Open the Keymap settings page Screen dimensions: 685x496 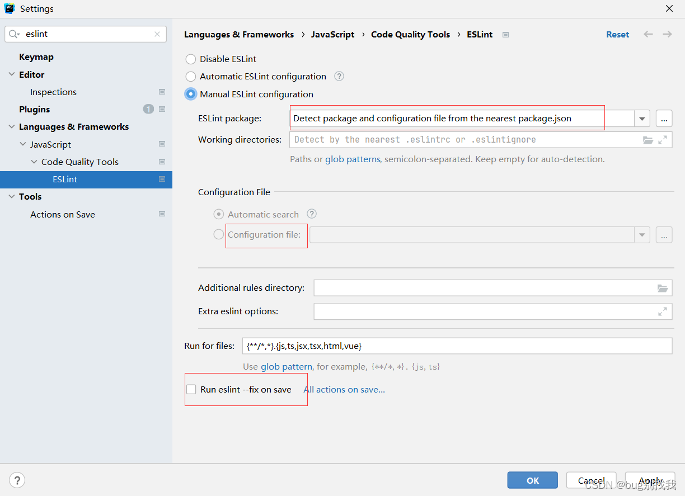coord(36,57)
